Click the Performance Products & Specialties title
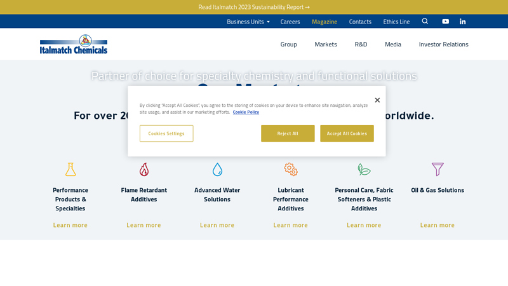 (70, 199)
